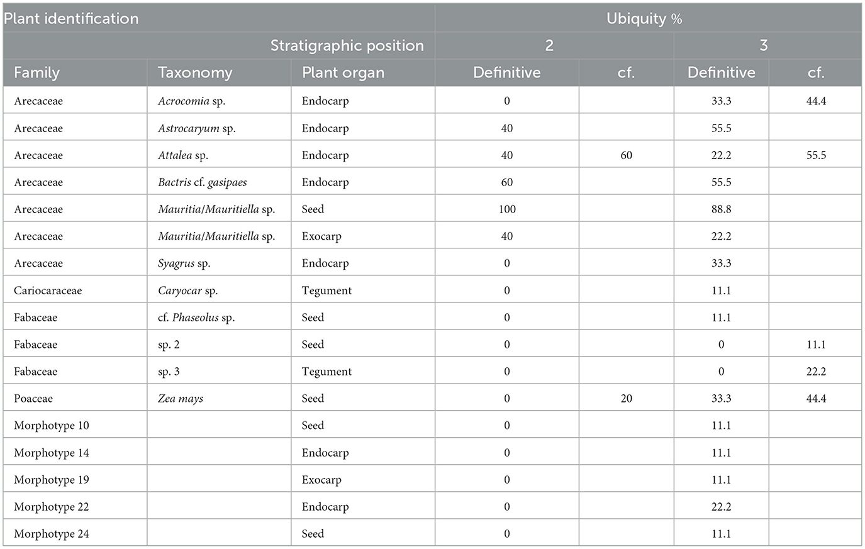Image resolution: width=865 pixels, height=549 pixels.
Task: Click the Morphotype 19 row label
Action: pyautogui.click(x=52, y=480)
